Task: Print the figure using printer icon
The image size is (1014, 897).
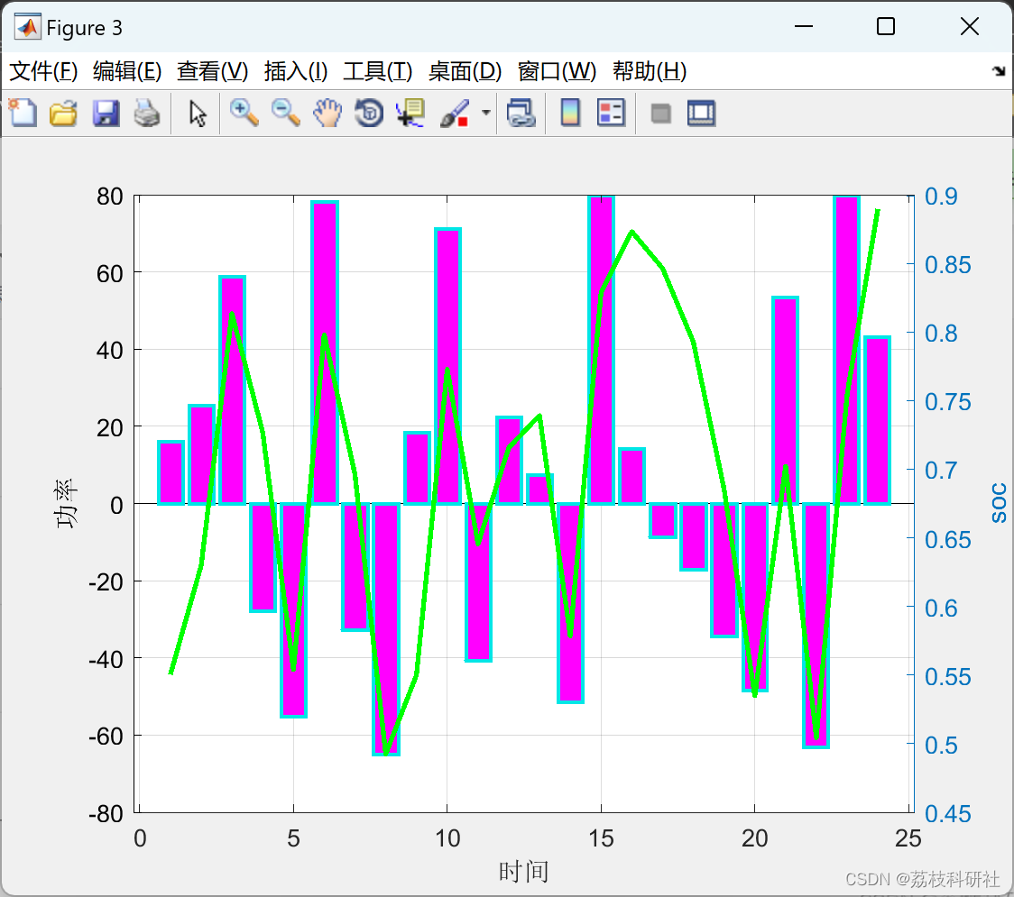Action: (147, 113)
